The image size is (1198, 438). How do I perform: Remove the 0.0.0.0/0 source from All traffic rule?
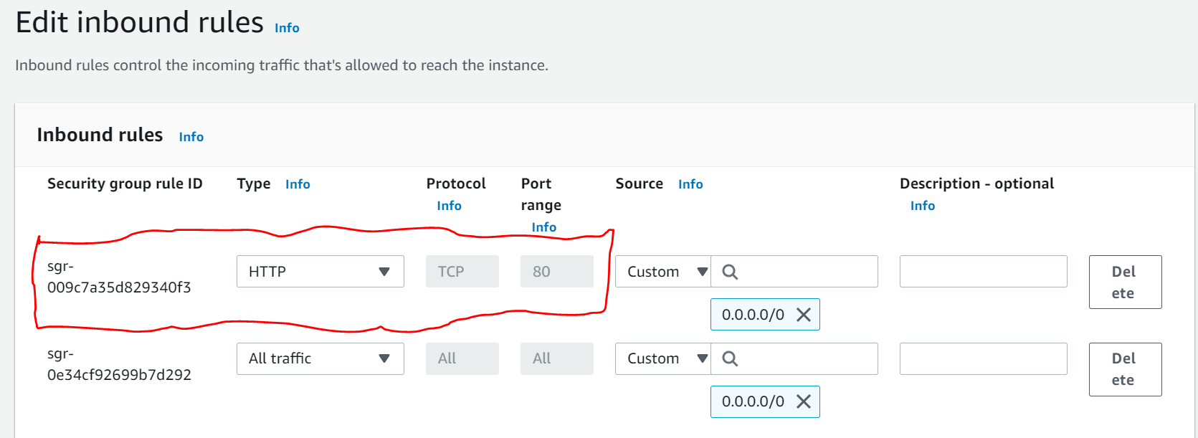(x=804, y=401)
